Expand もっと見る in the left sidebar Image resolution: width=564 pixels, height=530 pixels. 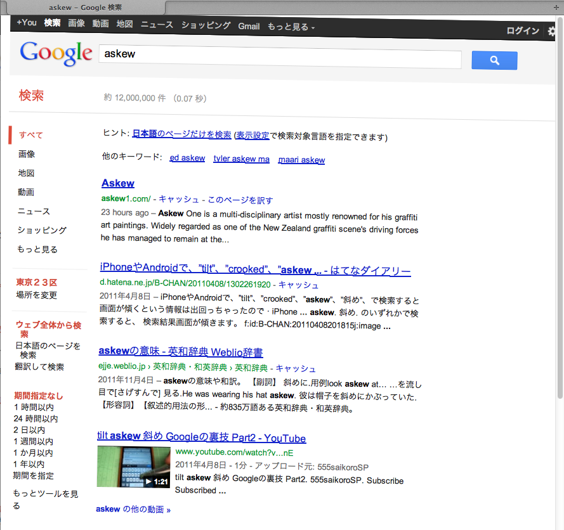[37, 249]
